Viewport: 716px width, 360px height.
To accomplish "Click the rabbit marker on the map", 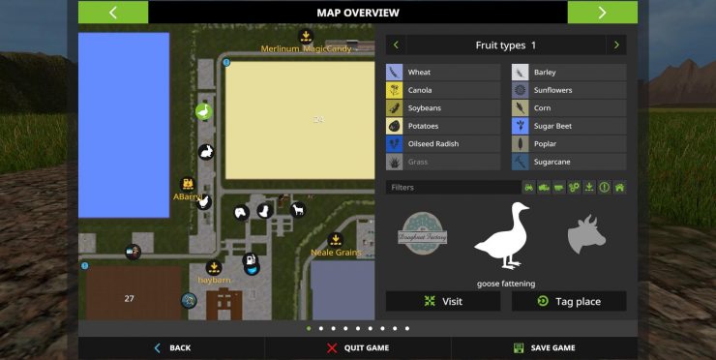I will click(x=206, y=152).
